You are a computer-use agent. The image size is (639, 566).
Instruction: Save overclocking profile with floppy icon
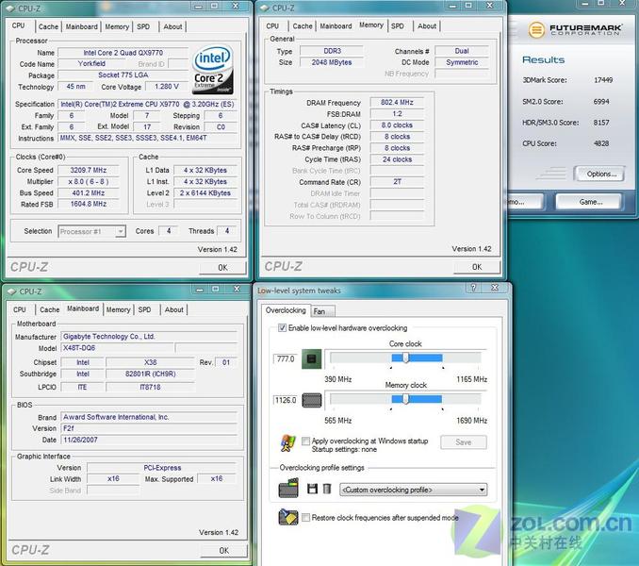[x=312, y=489]
